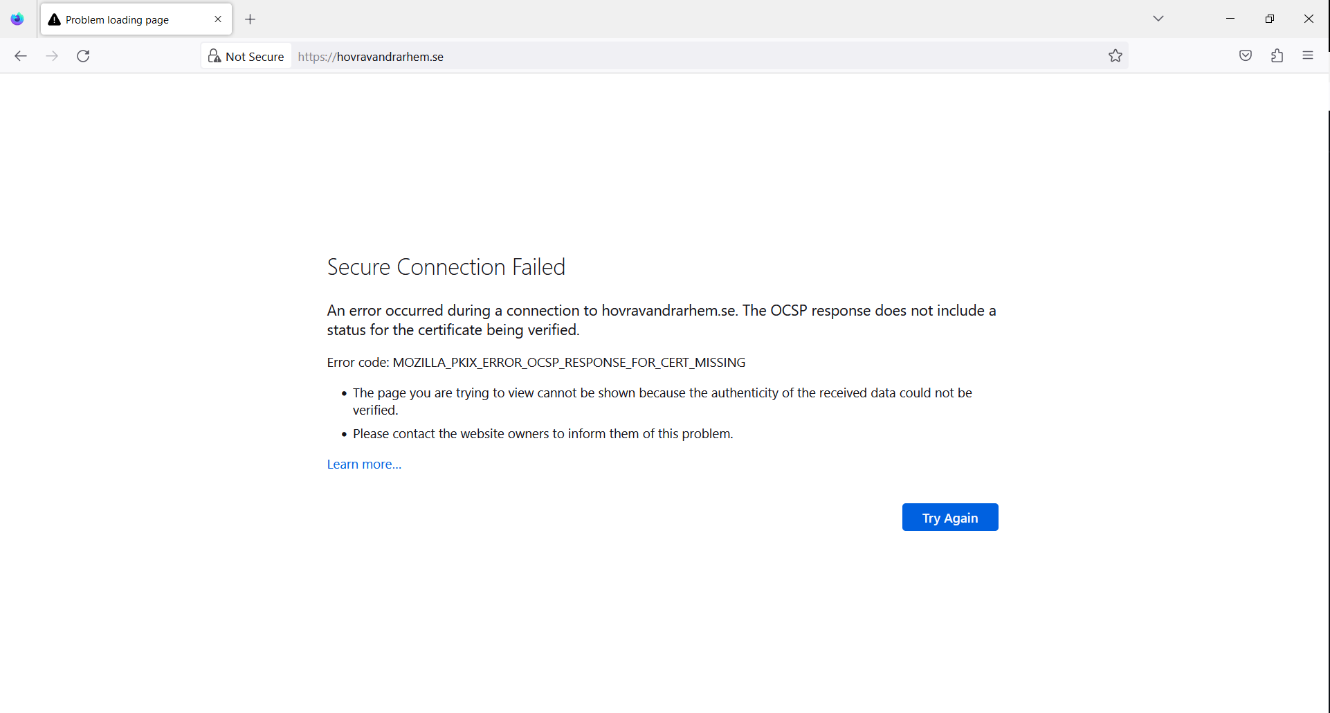Click the reload page icon
The height and width of the screenshot is (713, 1330).
(83, 56)
